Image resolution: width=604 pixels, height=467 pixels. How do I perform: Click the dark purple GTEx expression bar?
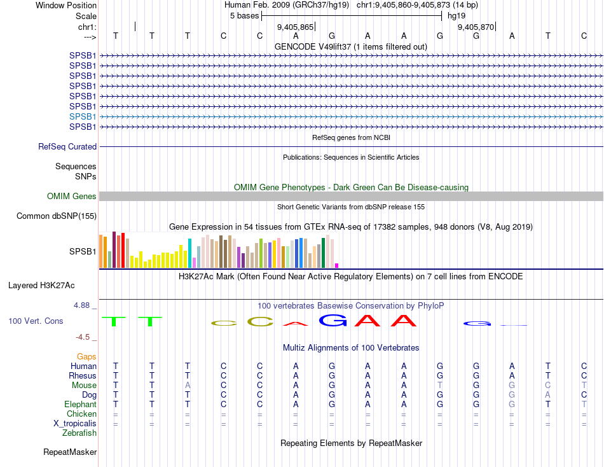(x=243, y=261)
